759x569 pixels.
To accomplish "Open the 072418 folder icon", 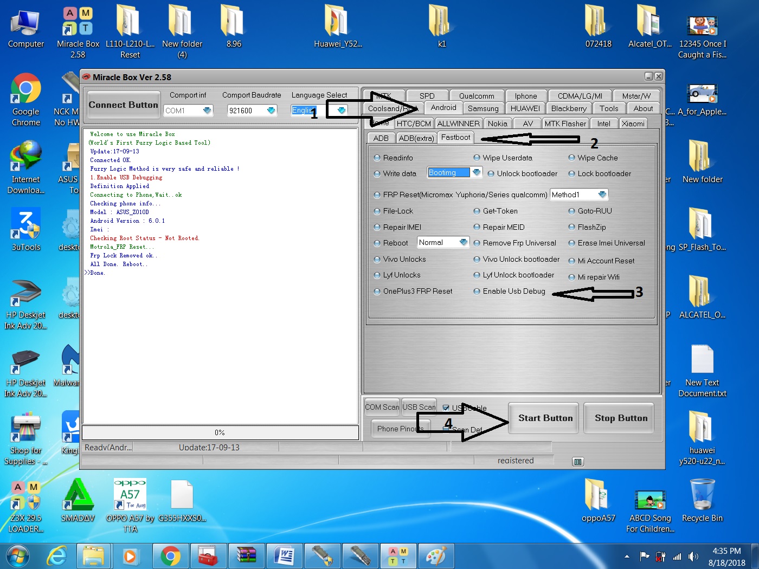I will [x=598, y=27].
